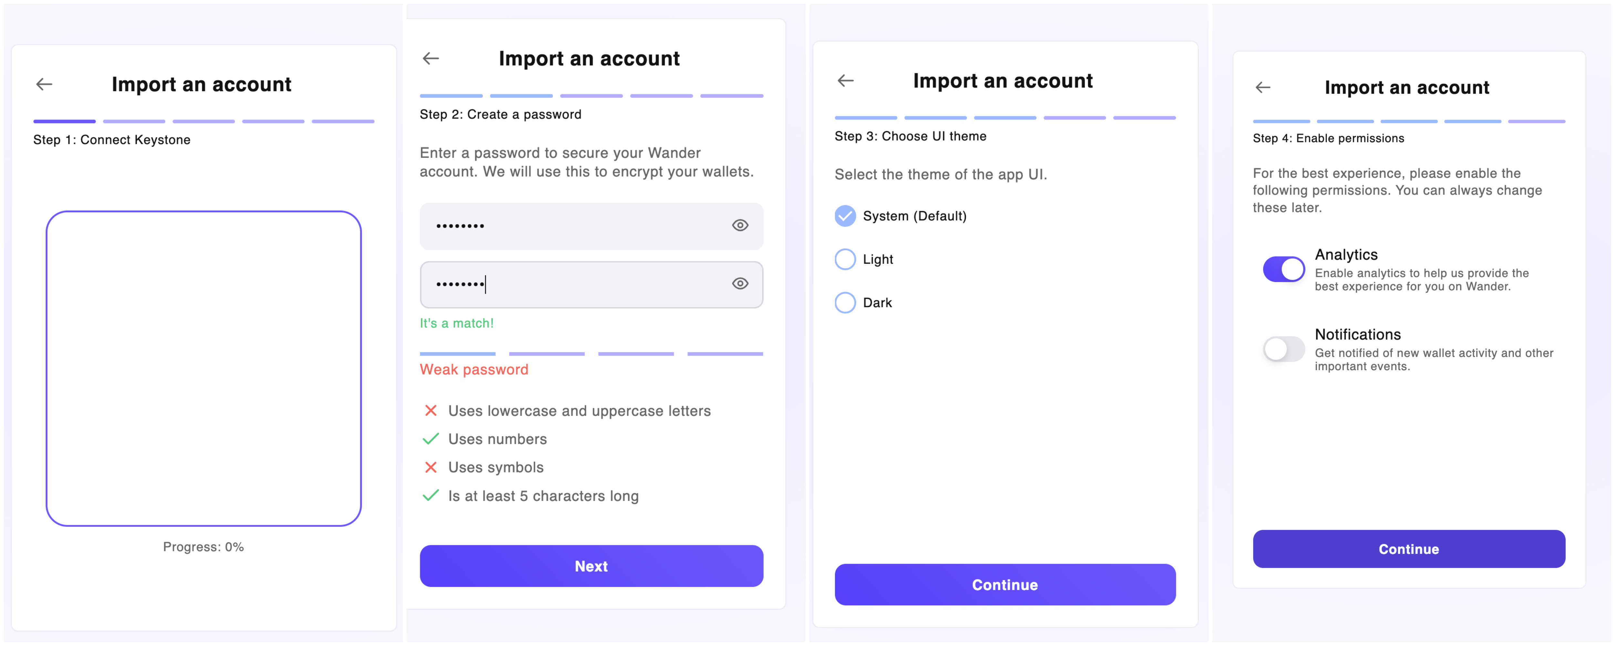The image size is (1615, 646).
Task: Click Next on password step
Action: tap(591, 566)
